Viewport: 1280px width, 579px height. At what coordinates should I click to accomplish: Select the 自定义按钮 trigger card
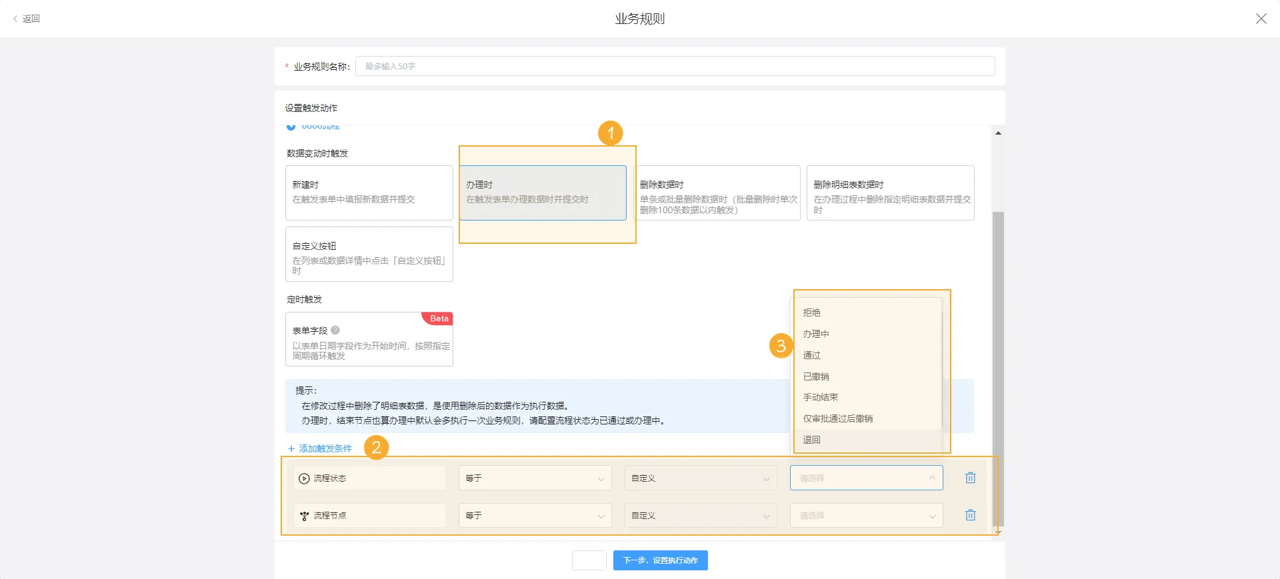pyautogui.click(x=369, y=254)
